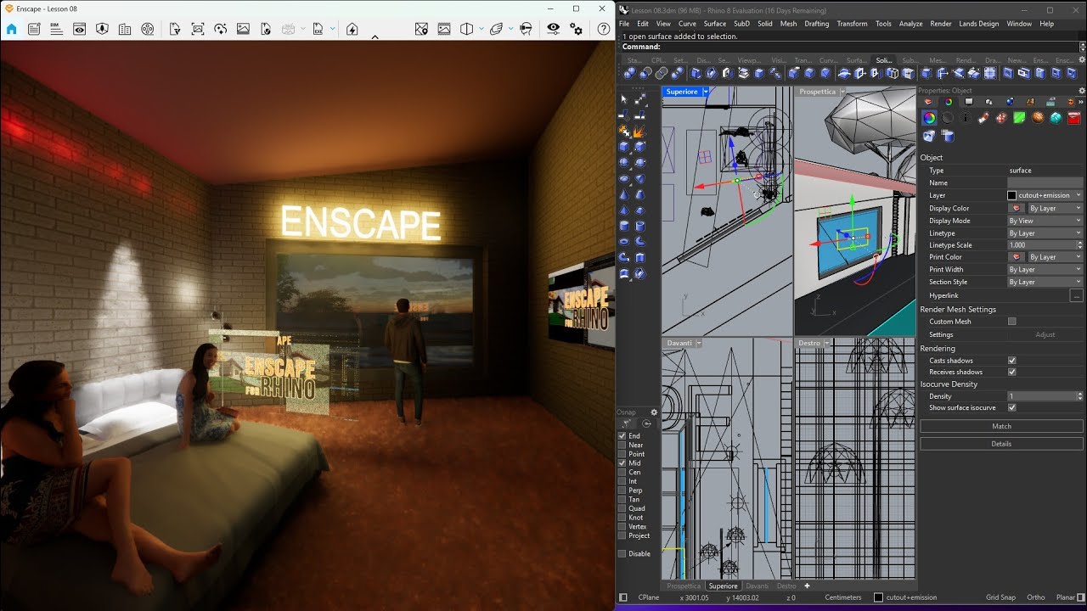1087x611 pixels.
Task: Open the Prospettica viewport menu arrow
Action: tap(842, 92)
